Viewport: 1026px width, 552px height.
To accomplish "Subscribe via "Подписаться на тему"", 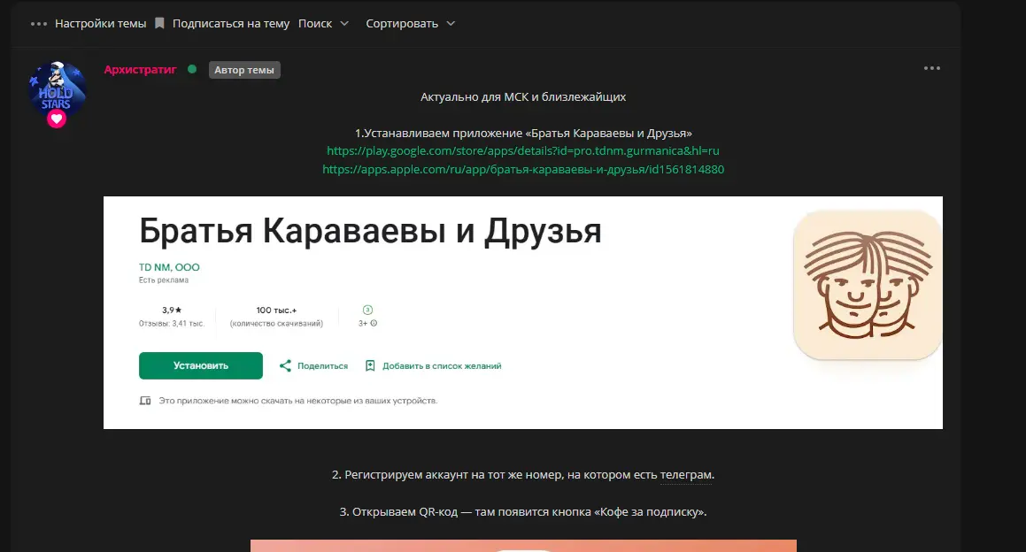I will click(x=231, y=24).
